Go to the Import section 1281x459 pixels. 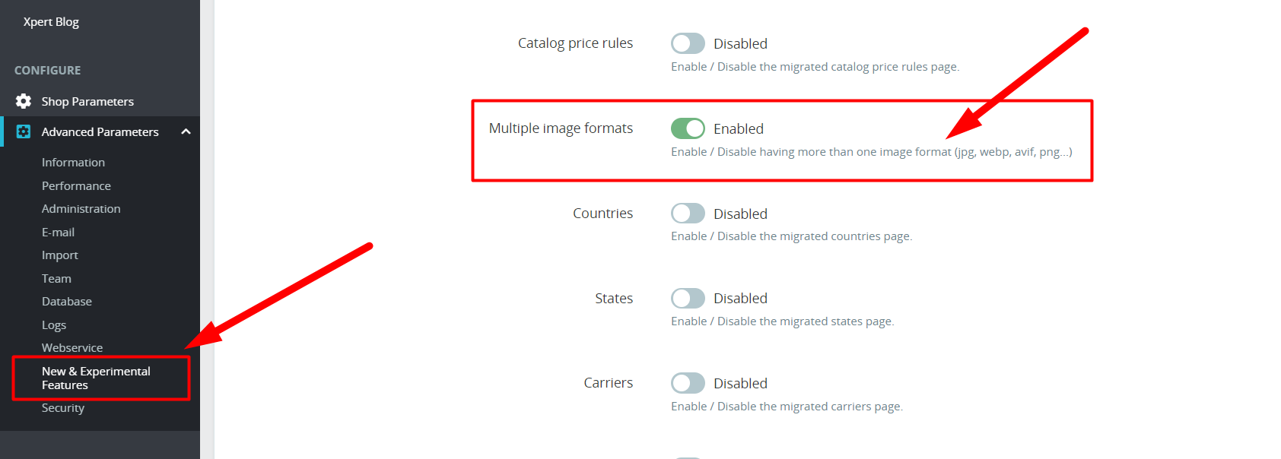60,255
